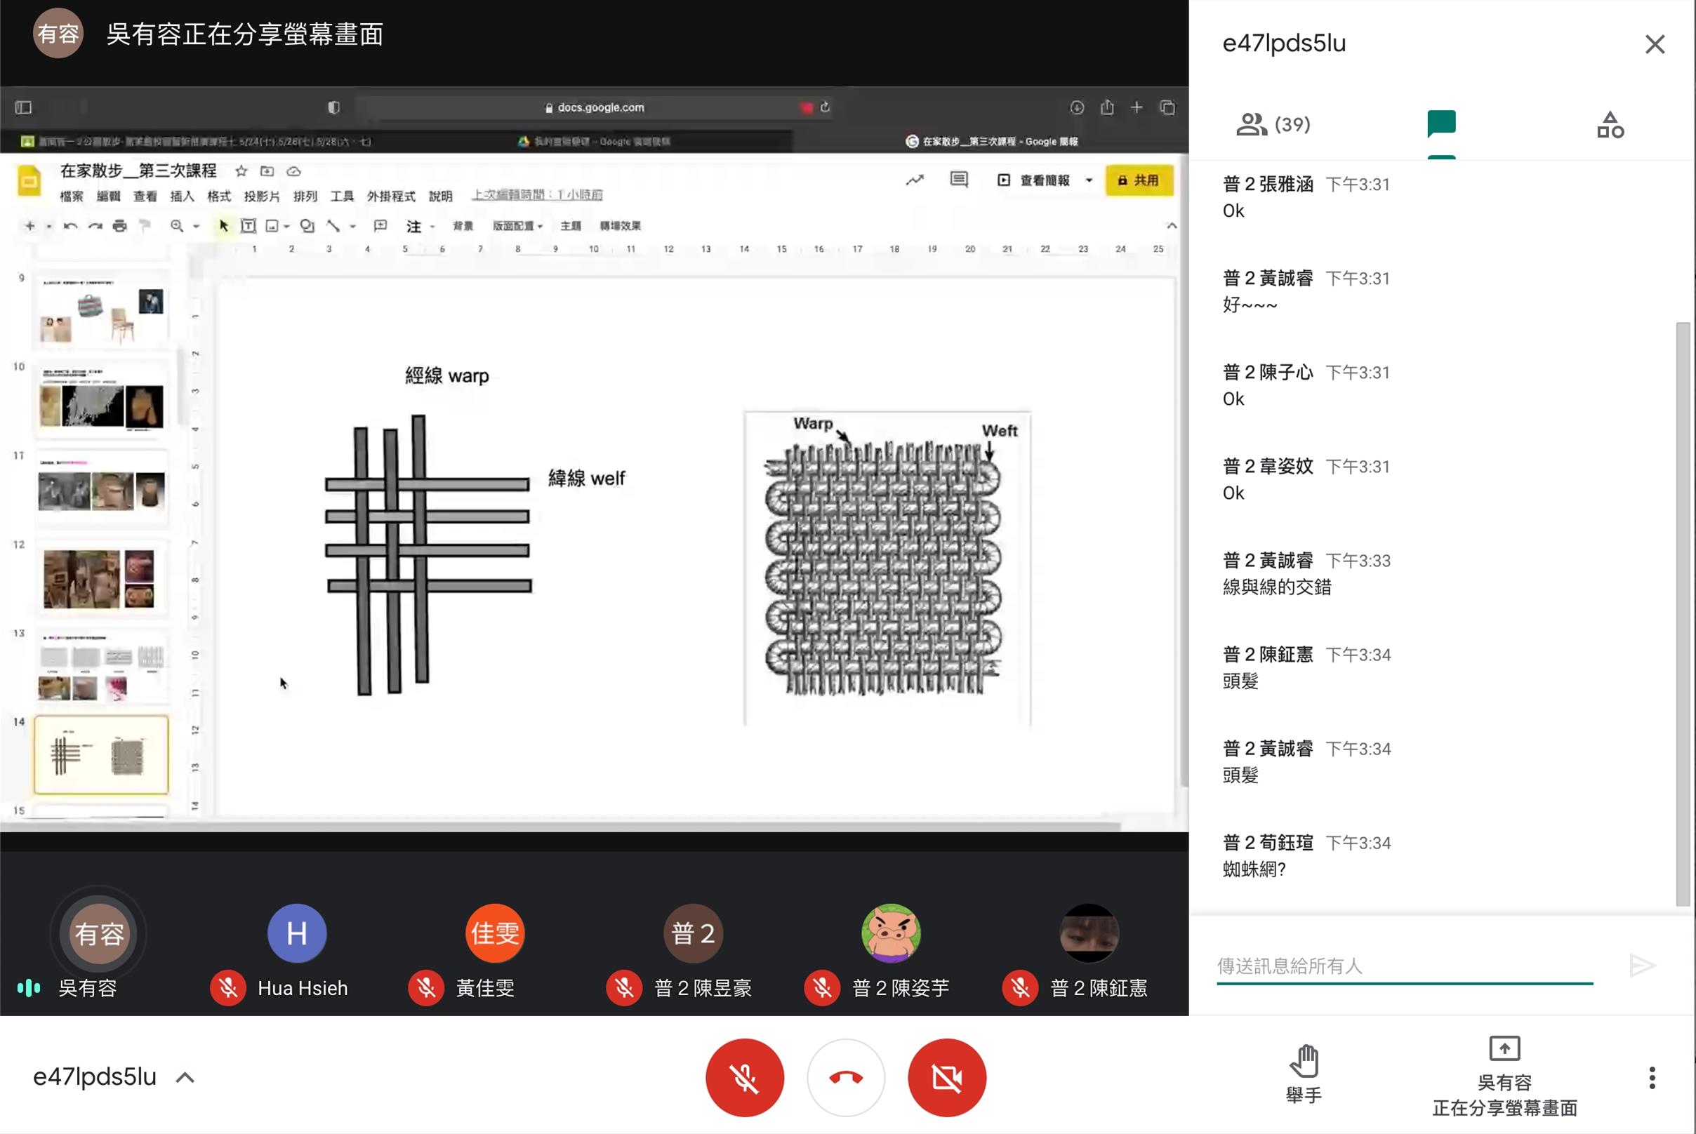Toggle your camera off button

[x=946, y=1078]
